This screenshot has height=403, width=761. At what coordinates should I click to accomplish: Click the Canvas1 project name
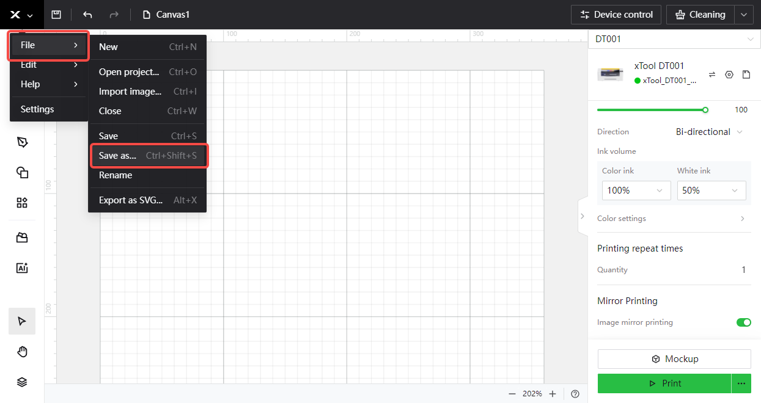click(x=173, y=15)
